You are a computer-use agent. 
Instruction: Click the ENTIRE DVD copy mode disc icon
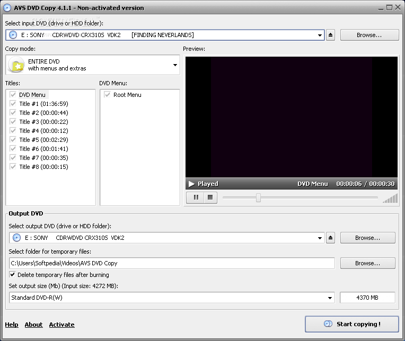pos(16,65)
